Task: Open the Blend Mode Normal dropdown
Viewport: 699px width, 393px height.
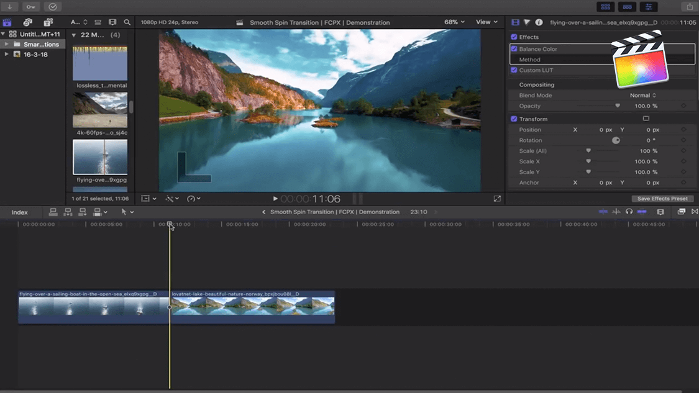Action: (642, 96)
